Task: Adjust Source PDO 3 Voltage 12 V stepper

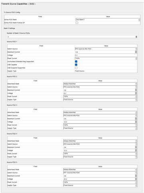Action: 136,122
